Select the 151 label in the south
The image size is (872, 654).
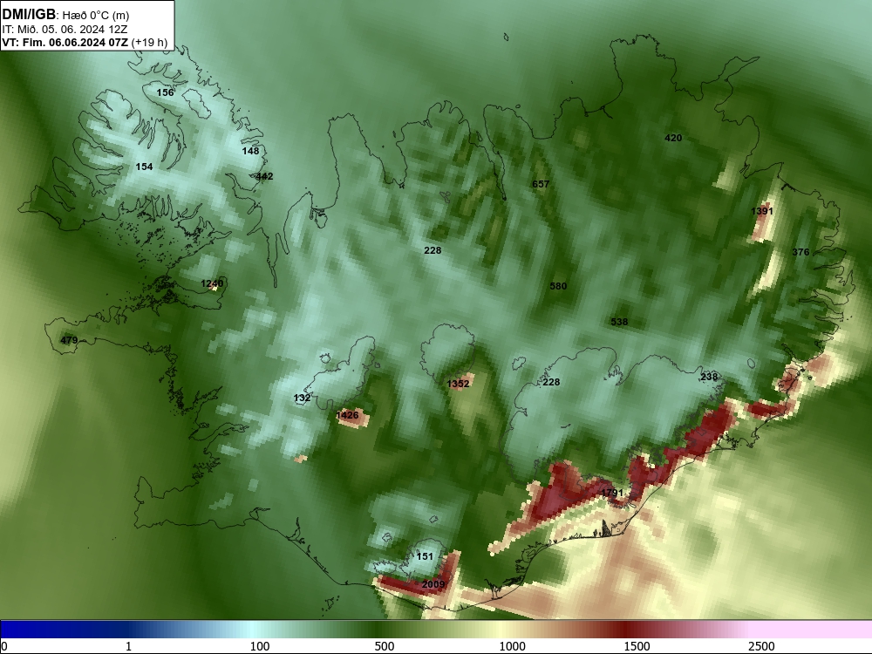425,556
